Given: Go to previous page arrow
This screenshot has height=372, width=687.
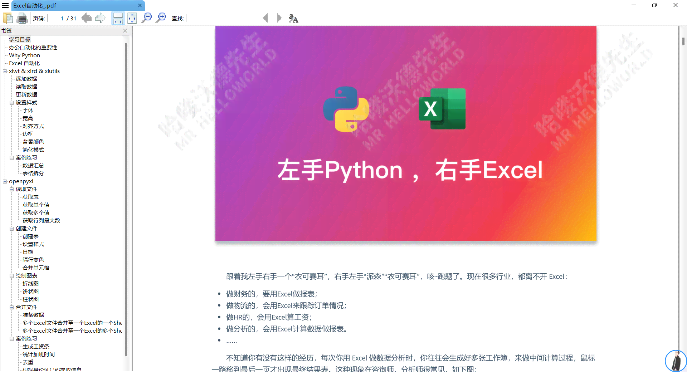Looking at the screenshot, I should pyautogui.click(x=86, y=18).
